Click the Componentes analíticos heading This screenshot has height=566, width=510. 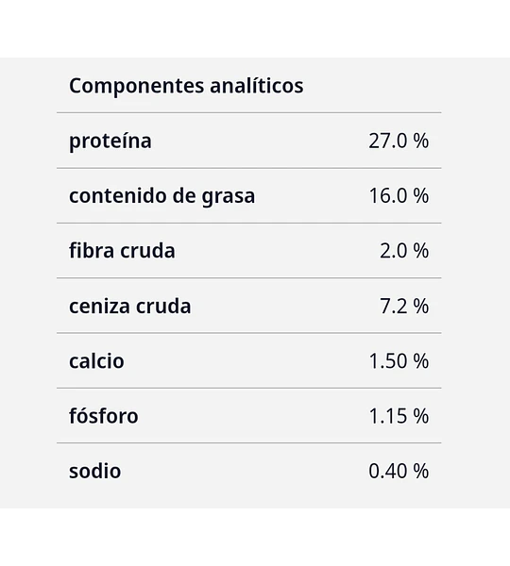point(186,86)
